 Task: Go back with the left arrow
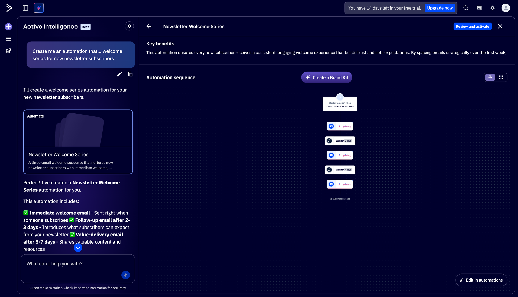(149, 26)
